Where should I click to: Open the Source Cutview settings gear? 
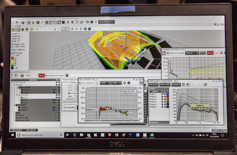point(221,53)
